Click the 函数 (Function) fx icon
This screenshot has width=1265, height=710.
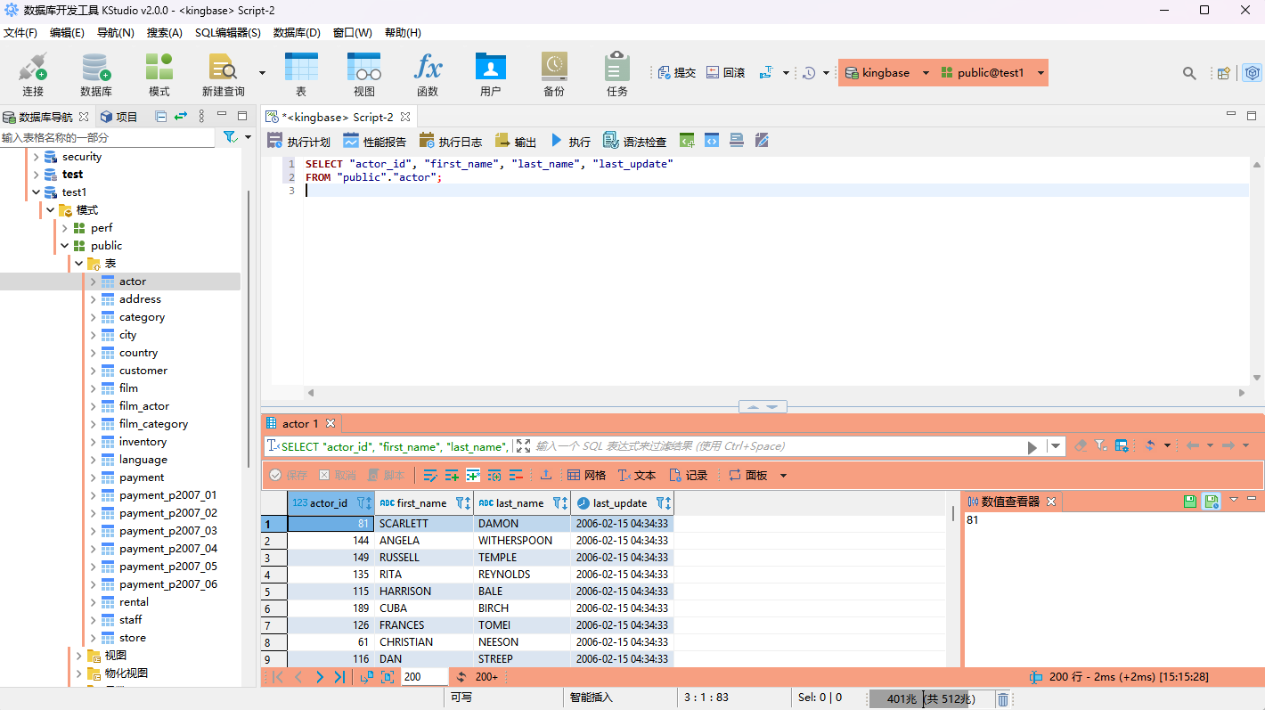[x=428, y=68]
